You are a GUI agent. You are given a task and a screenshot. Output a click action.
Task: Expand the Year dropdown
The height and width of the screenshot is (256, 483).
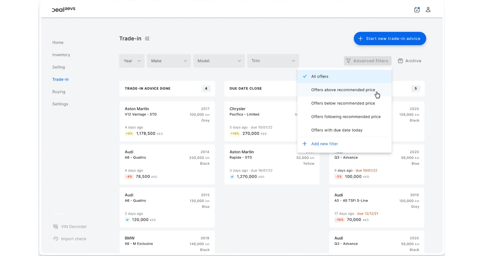(x=132, y=61)
